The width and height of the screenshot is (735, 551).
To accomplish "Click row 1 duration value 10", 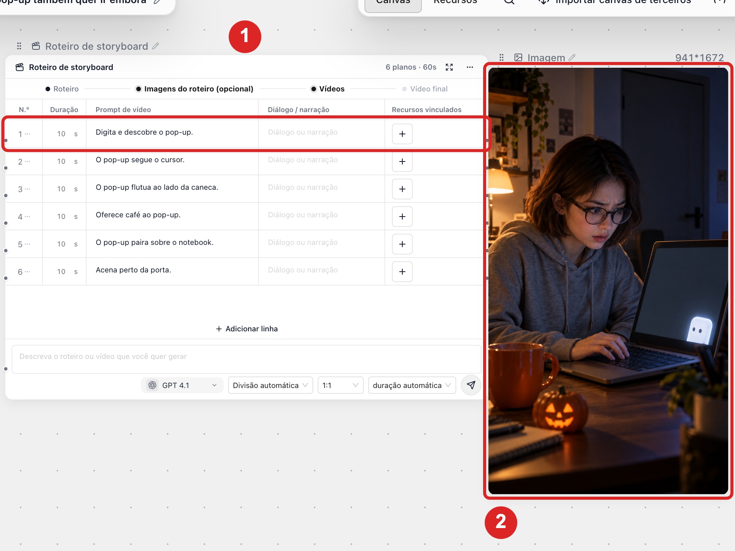I will point(61,134).
